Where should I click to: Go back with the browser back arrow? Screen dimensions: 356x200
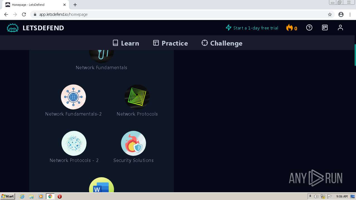pyautogui.click(x=6, y=14)
